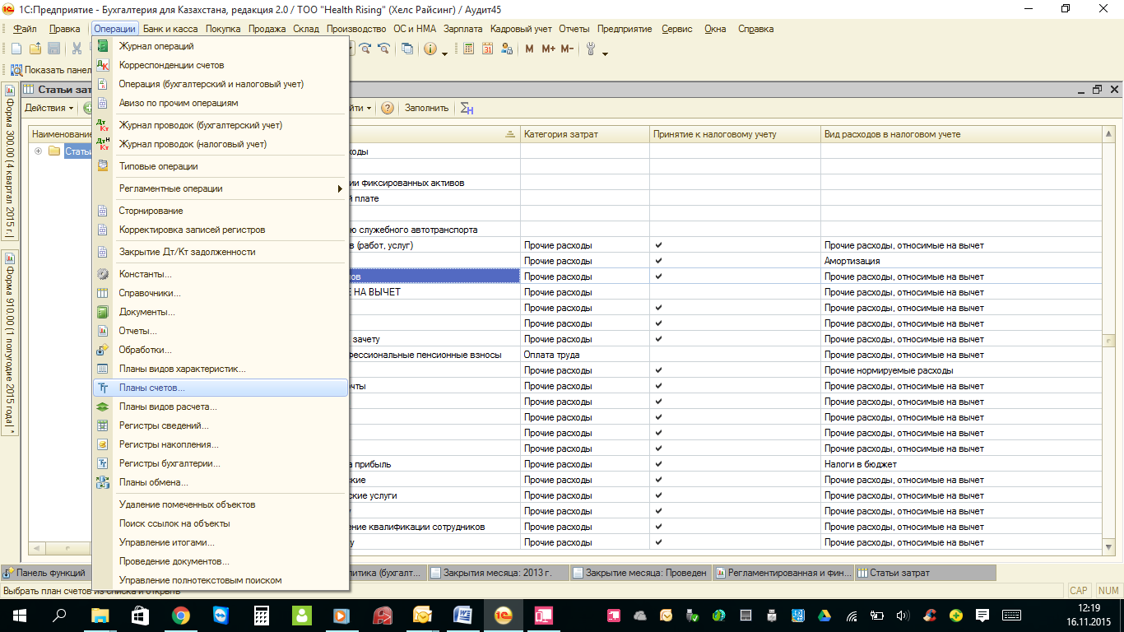Viewport: 1124px width, 632px height.
Task: Click the Find previous toolbar icon
Action: (x=384, y=49)
